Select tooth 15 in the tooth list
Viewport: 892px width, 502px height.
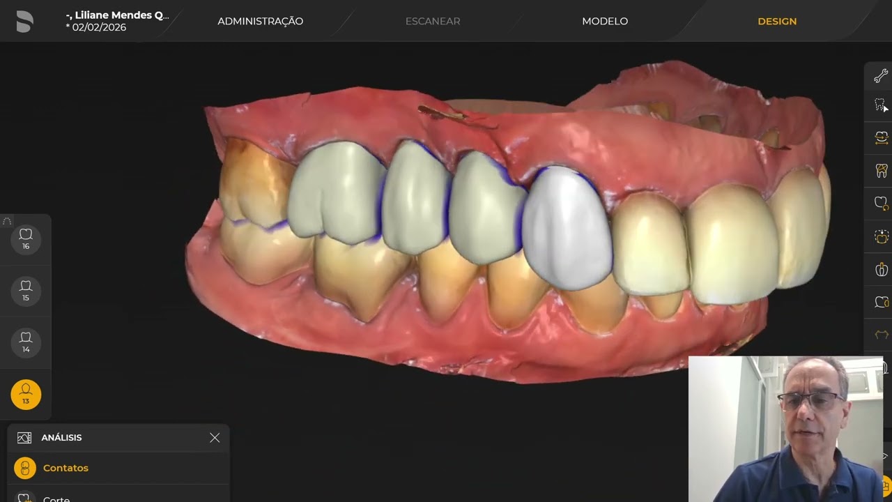[x=26, y=291]
